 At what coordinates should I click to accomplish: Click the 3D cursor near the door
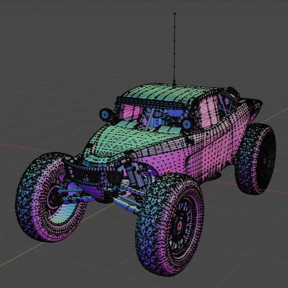pos(170,173)
